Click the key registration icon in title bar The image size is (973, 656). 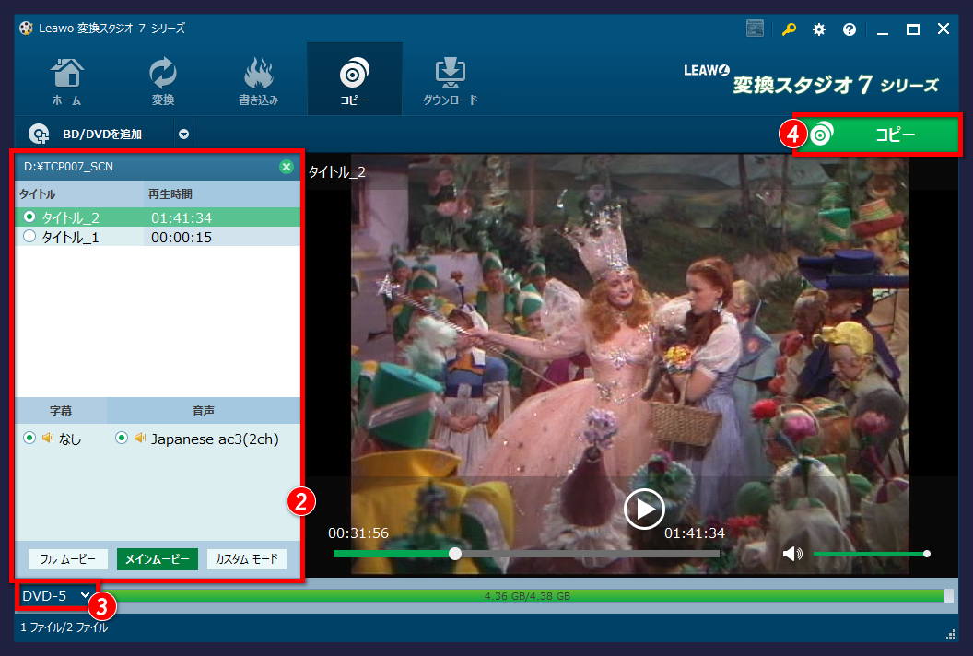pos(789,29)
